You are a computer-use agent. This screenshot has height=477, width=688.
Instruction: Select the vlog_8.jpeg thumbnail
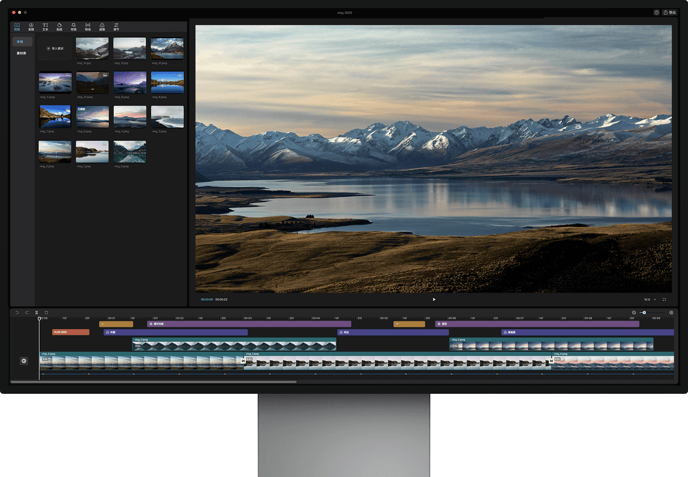167,83
